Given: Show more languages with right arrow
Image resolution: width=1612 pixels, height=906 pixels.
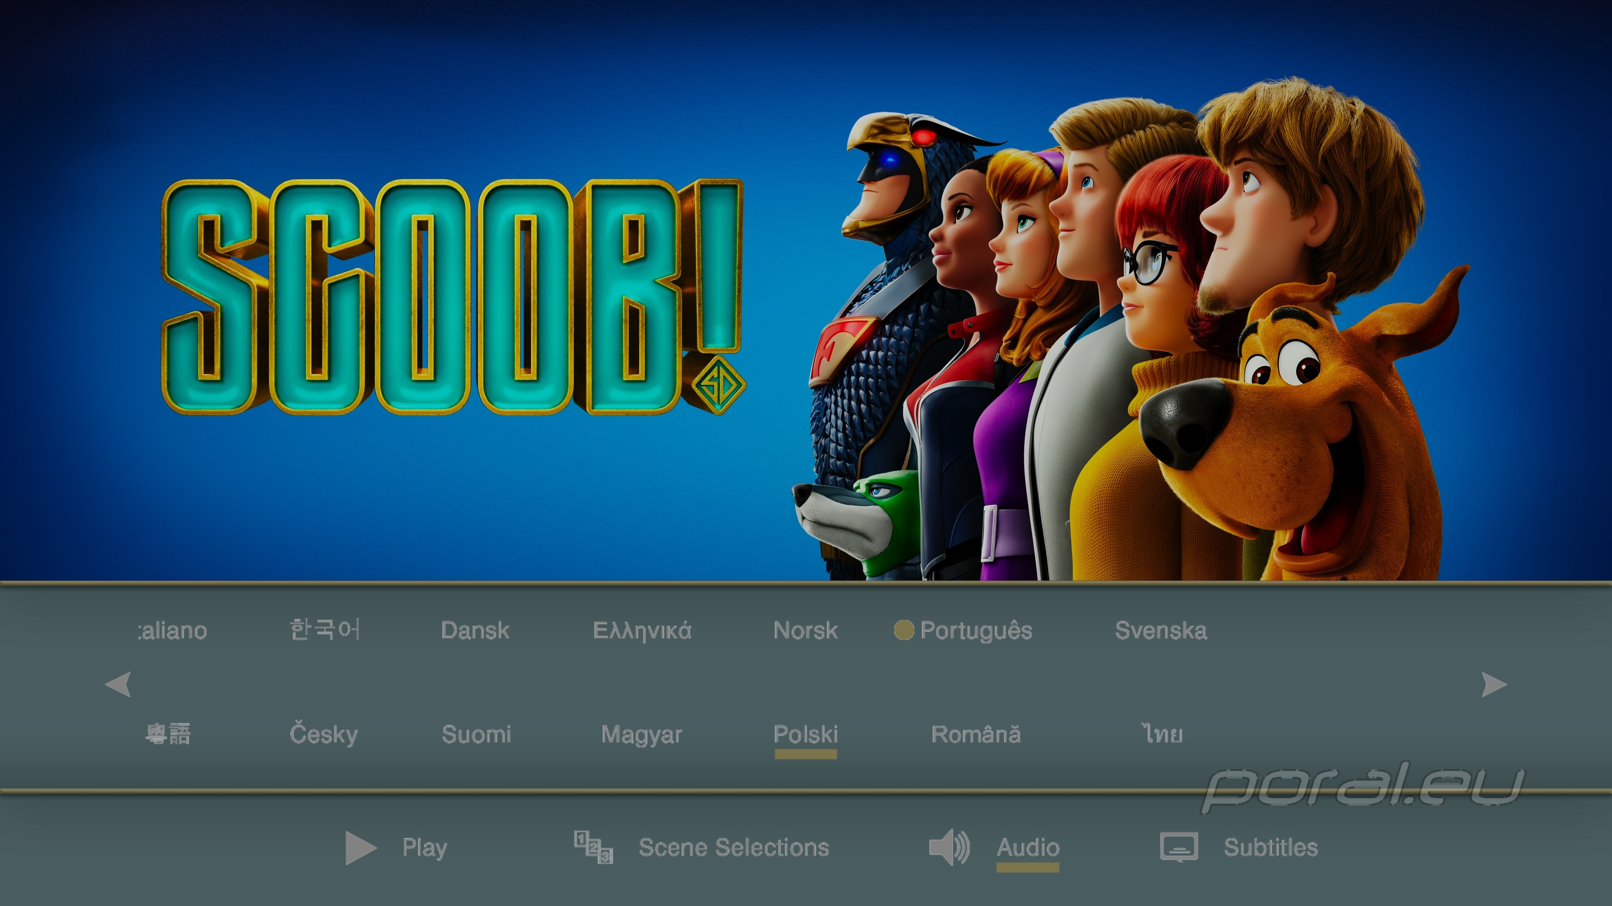Looking at the screenshot, I should [x=1494, y=684].
